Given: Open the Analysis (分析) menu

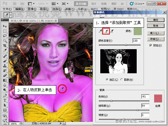Looking at the screenshot, I should (x=83, y=9).
